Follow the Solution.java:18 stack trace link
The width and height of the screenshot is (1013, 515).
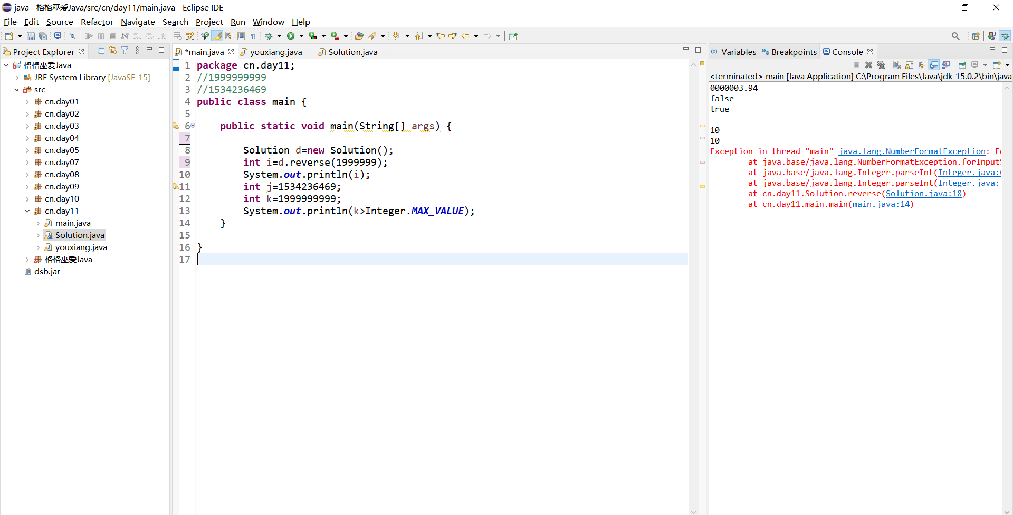(923, 194)
